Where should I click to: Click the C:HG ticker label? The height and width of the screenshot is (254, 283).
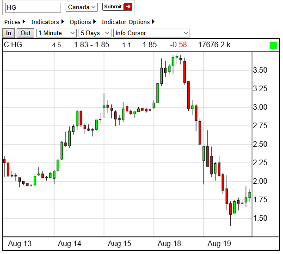pos(13,45)
